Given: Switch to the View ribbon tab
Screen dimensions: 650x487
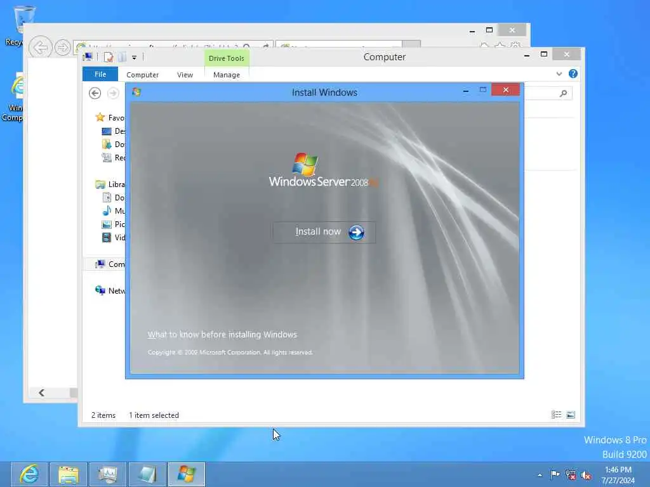Looking at the screenshot, I should click(x=185, y=75).
